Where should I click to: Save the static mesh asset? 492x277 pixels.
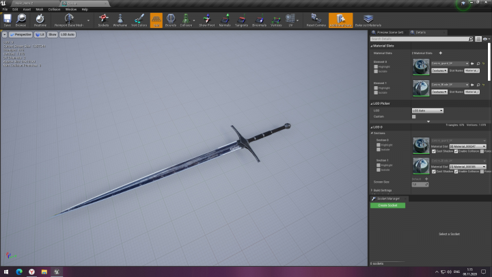point(8,21)
